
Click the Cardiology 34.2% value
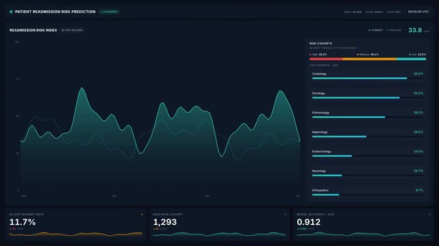pos(418,74)
